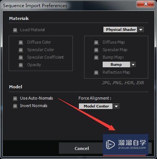
Task: Open the Physical Shader dropdown arrow
Action: (x=141, y=30)
